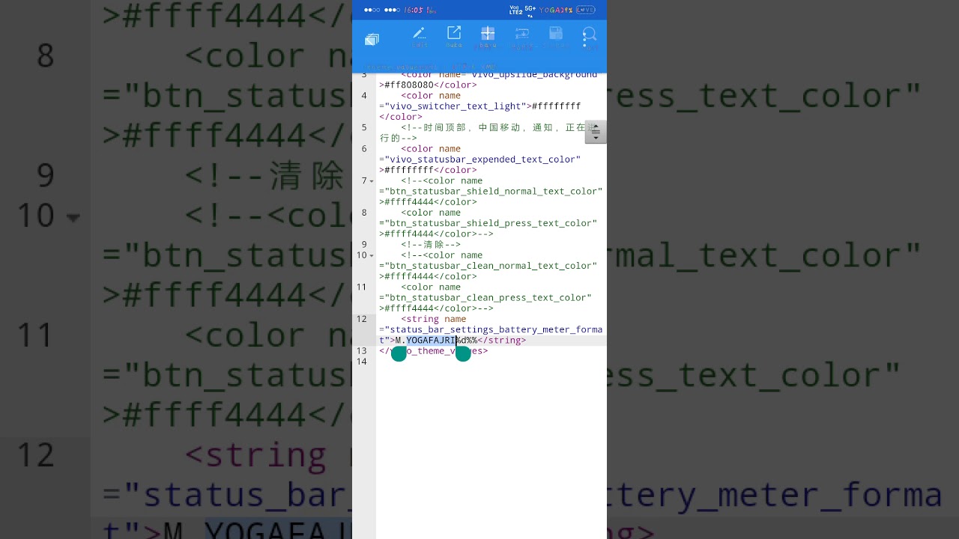Tap the clock time in status bar

(x=414, y=10)
